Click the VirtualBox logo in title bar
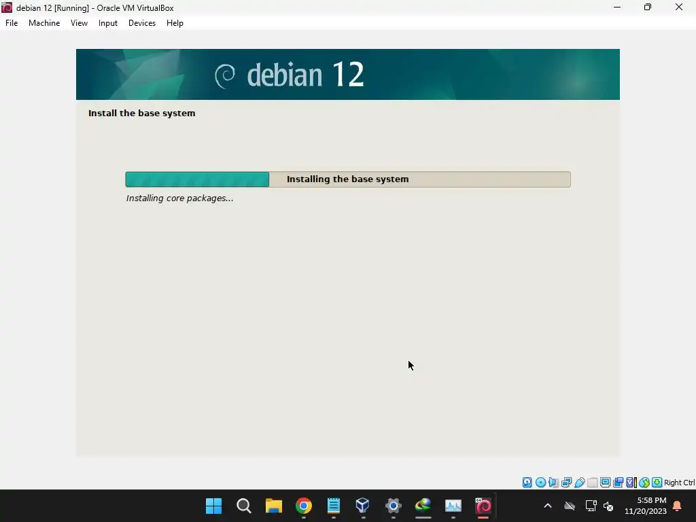The width and height of the screenshot is (696, 522). pos(7,7)
